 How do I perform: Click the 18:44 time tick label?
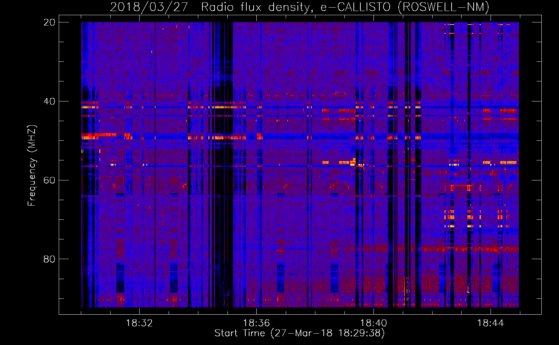pos(491,323)
